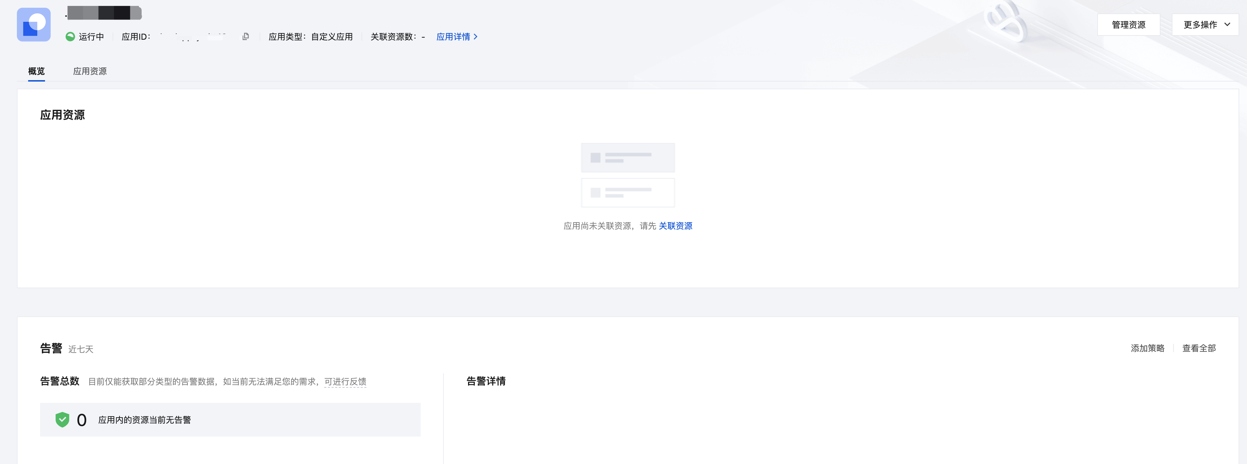The width and height of the screenshot is (1247, 464).
Task: Expand the 更多操作 dropdown
Action: 1206,25
